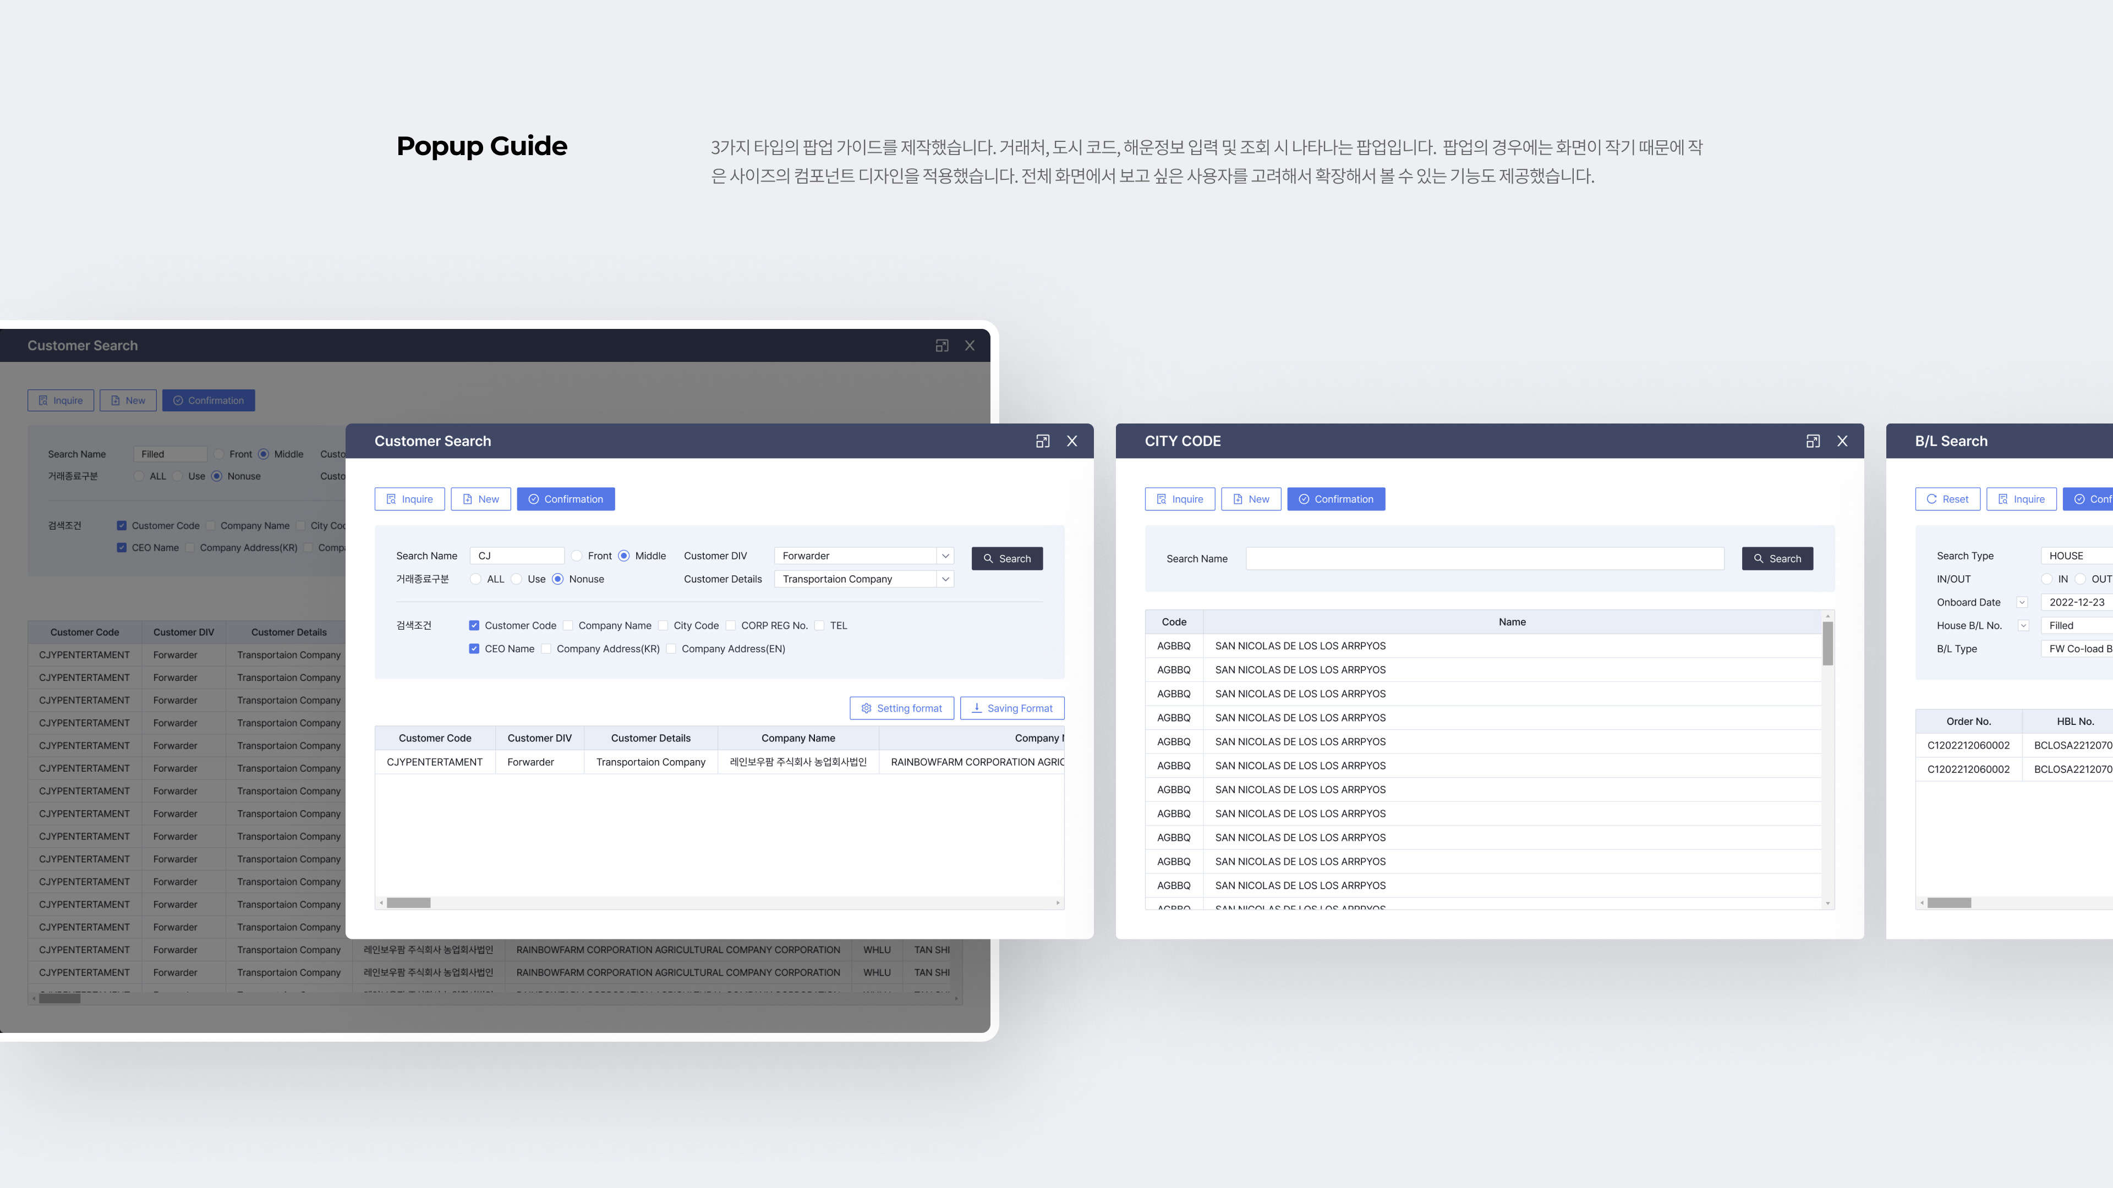Uncheck Customer Code in the background Customer Search window
The image size is (2113, 1188).
coord(122,526)
